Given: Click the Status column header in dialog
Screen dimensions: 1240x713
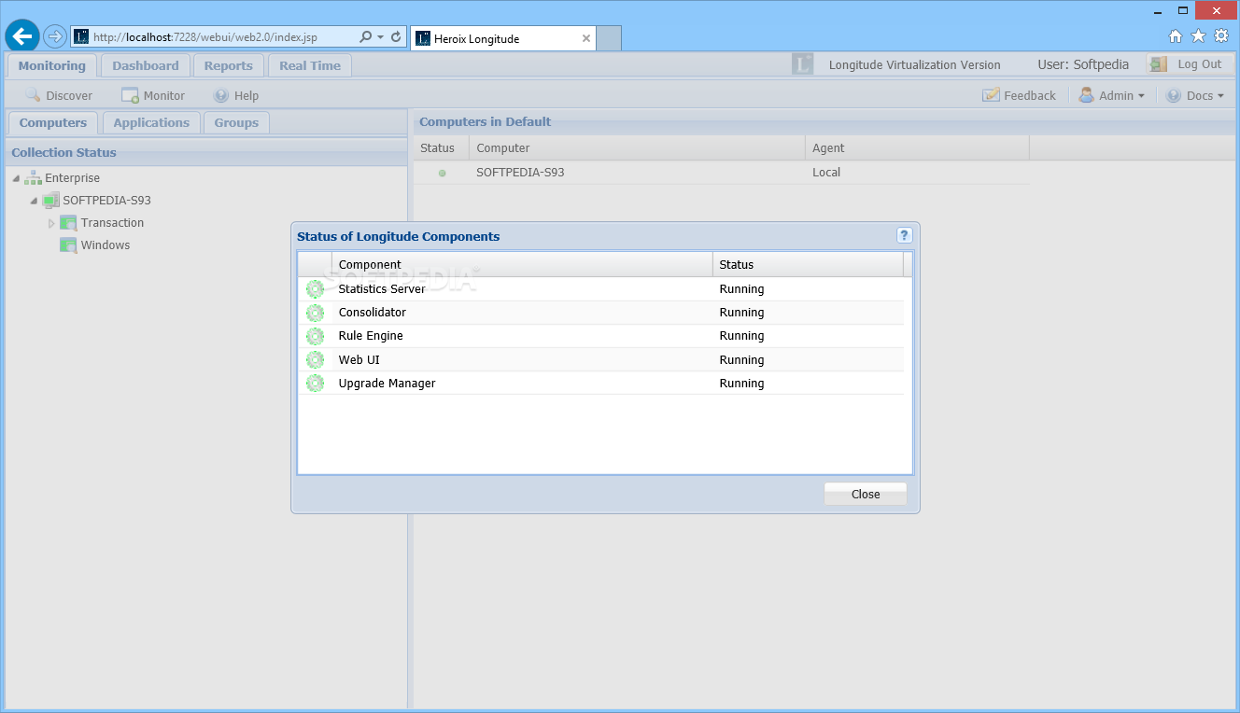Looking at the screenshot, I should pos(808,265).
